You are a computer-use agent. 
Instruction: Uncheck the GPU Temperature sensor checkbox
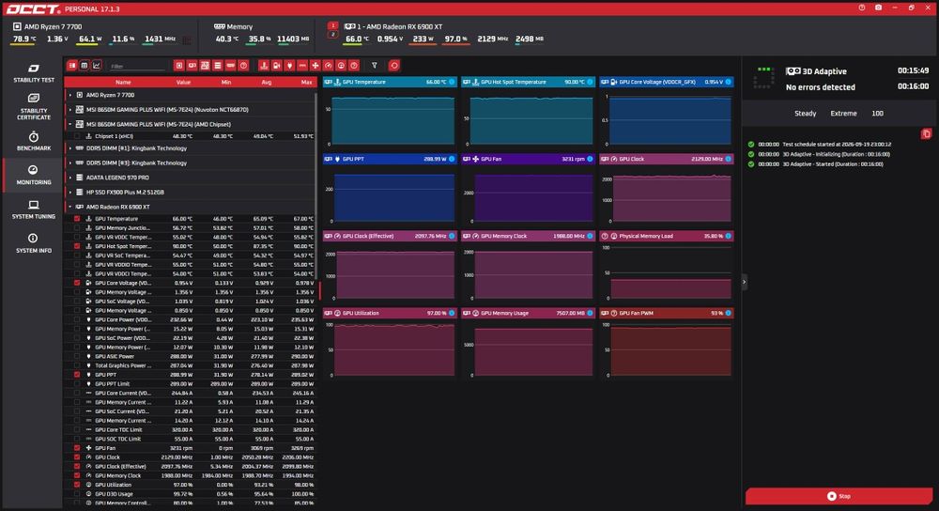77,219
